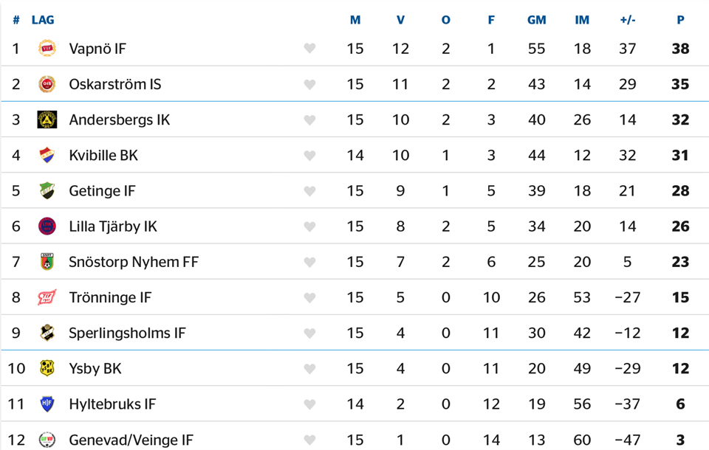Click the Kvibille BK team badge

(x=47, y=155)
